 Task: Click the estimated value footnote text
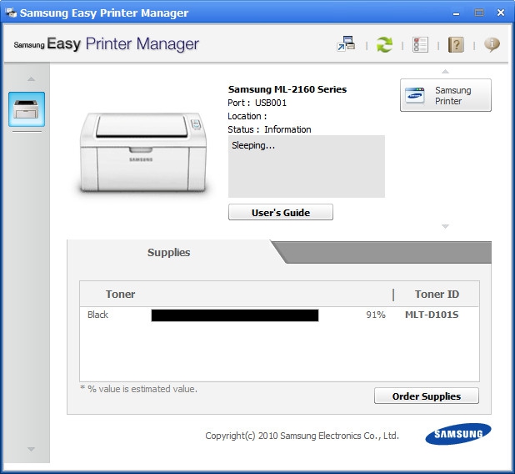pos(139,389)
